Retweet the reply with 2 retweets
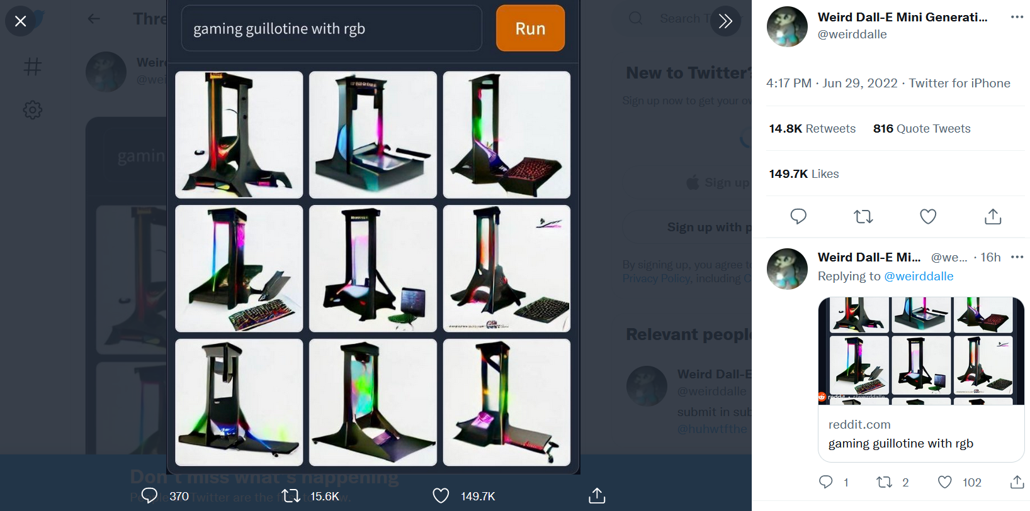1030x511 pixels. pos(885,482)
